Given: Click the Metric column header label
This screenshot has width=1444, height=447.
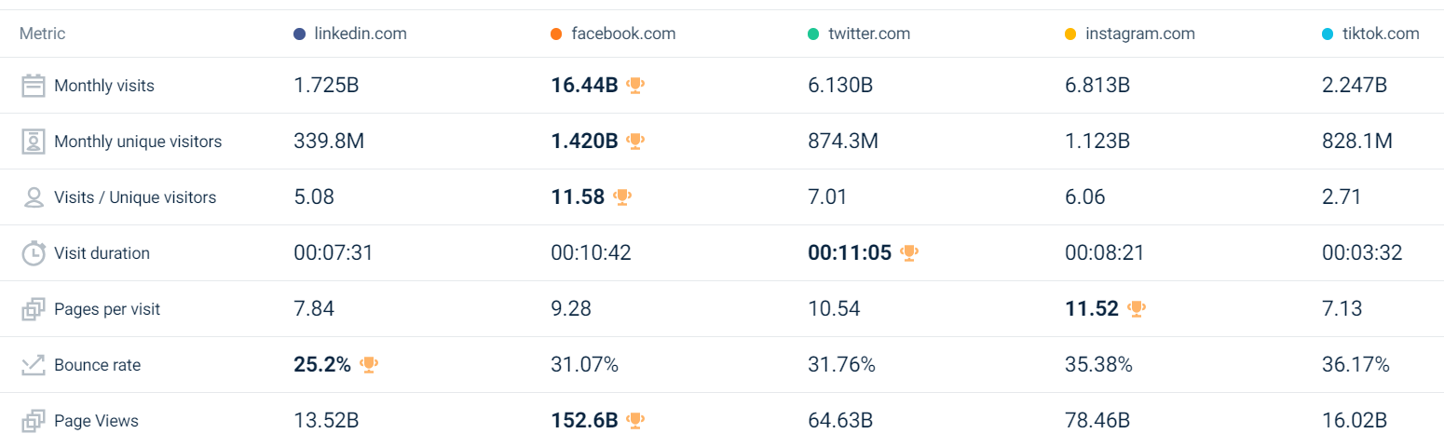Looking at the screenshot, I should click(x=42, y=34).
